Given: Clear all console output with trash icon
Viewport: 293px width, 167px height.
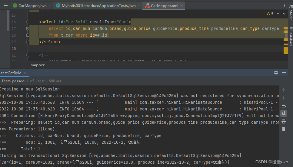Looking at the screenshot, I should point(284,129).
